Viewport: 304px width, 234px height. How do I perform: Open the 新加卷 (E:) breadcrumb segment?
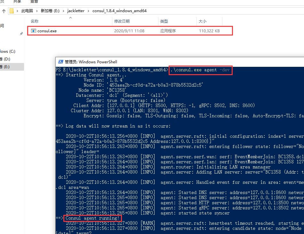(x=50, y=11)
